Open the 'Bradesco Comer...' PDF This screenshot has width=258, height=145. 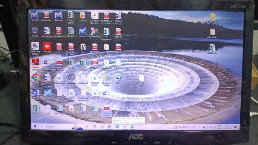point(59,65)
